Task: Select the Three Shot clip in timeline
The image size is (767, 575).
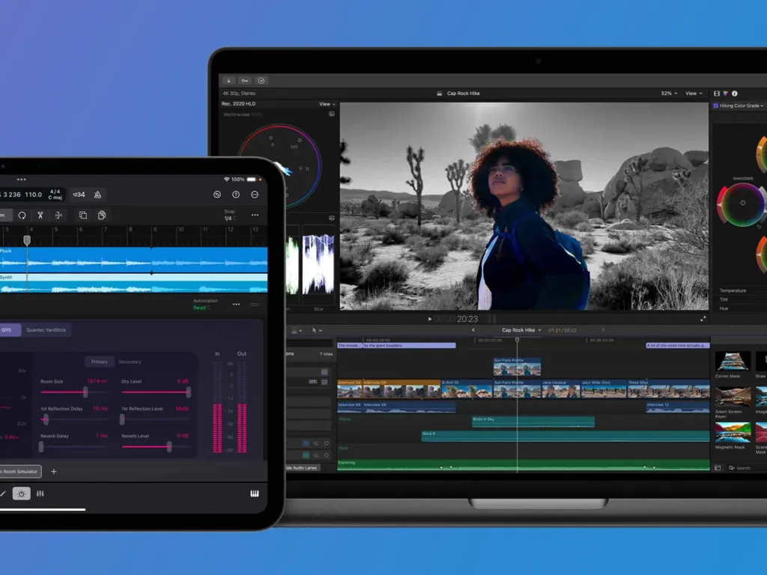Action: tap(668, 389)
